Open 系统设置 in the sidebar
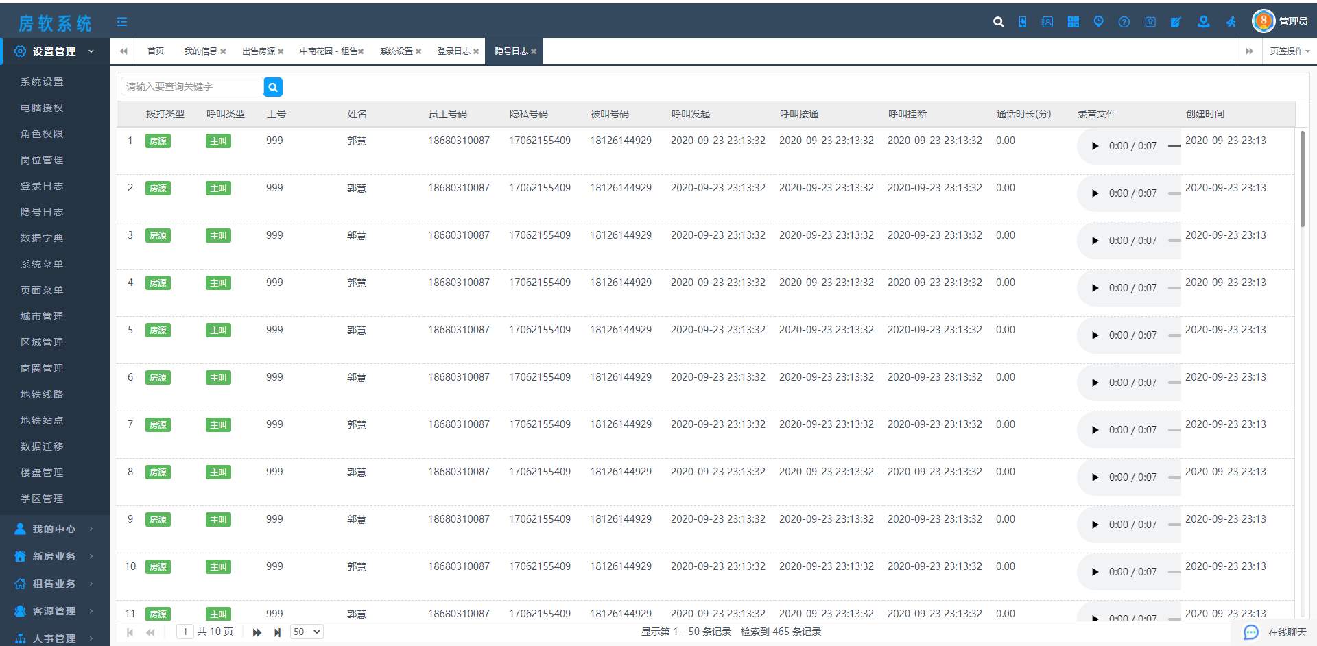 tap(42, 82)
